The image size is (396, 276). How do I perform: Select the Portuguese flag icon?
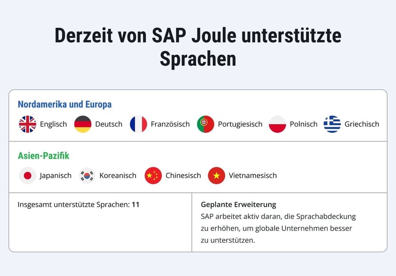206,124
